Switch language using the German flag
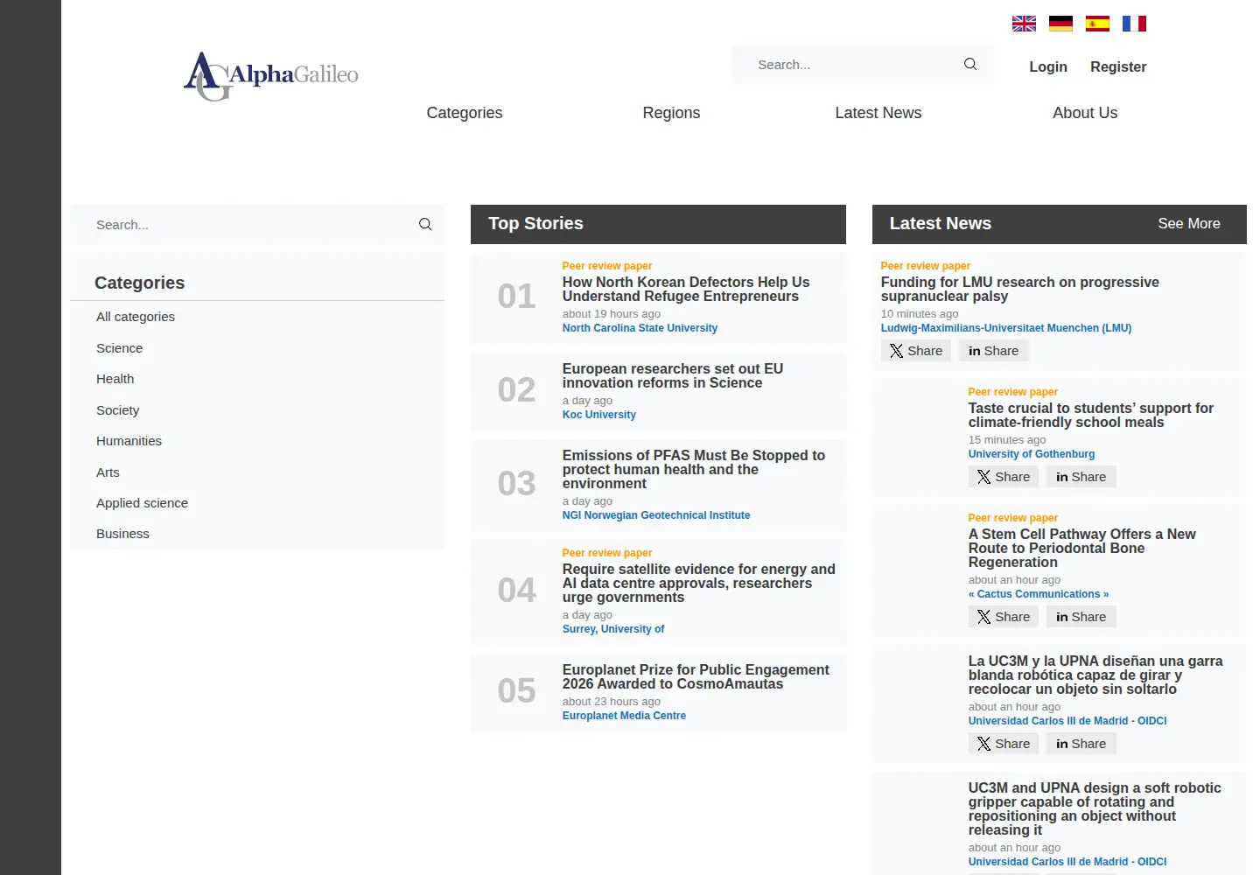1260x875 pixels. tap(1060, 24)
